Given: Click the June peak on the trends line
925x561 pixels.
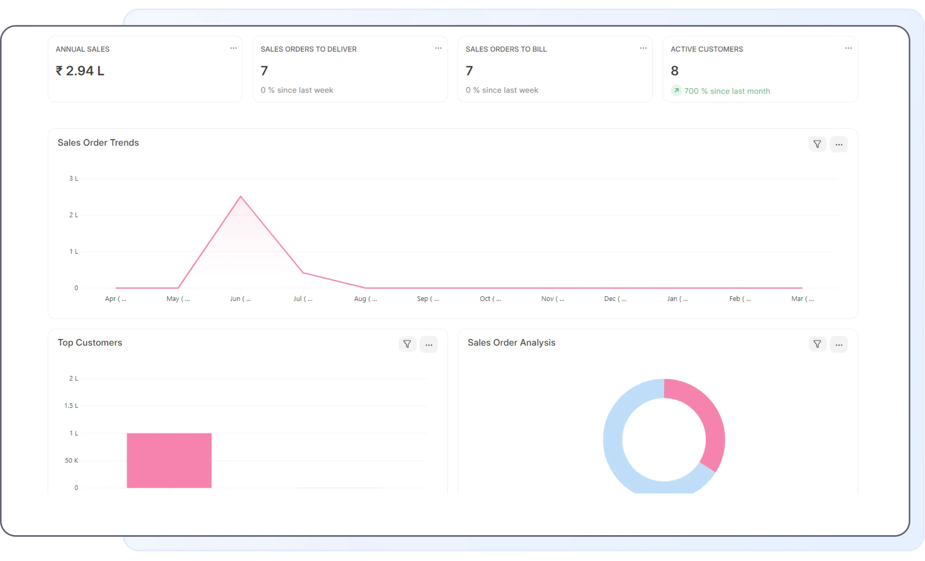Looking at the screenshot, I should [x=241, y=196].
